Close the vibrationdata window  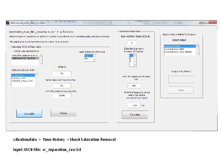[213, 22]
